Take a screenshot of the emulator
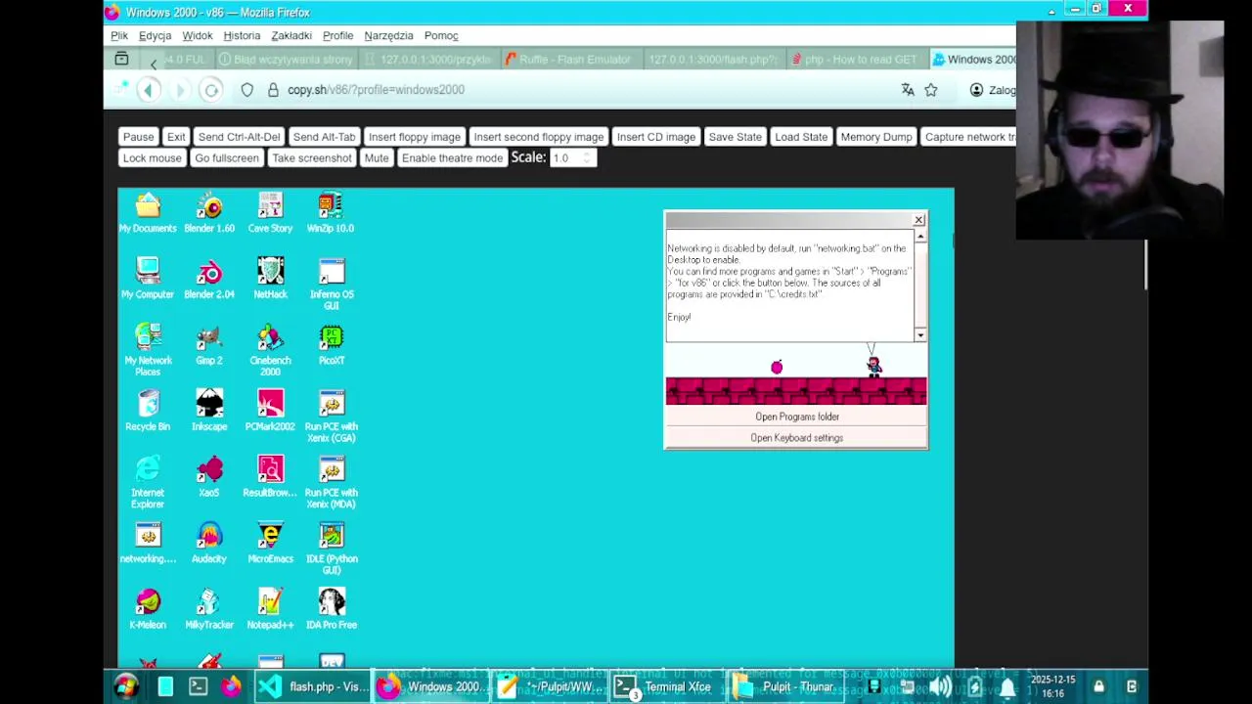Image resolution: width=1252 pixels, height=704 pixels. 311,158
